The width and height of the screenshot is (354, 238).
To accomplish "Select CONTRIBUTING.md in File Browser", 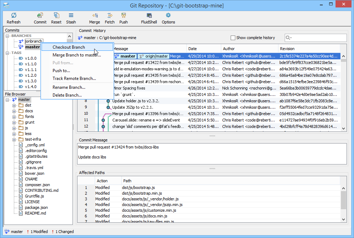I will tap(42, 190).
